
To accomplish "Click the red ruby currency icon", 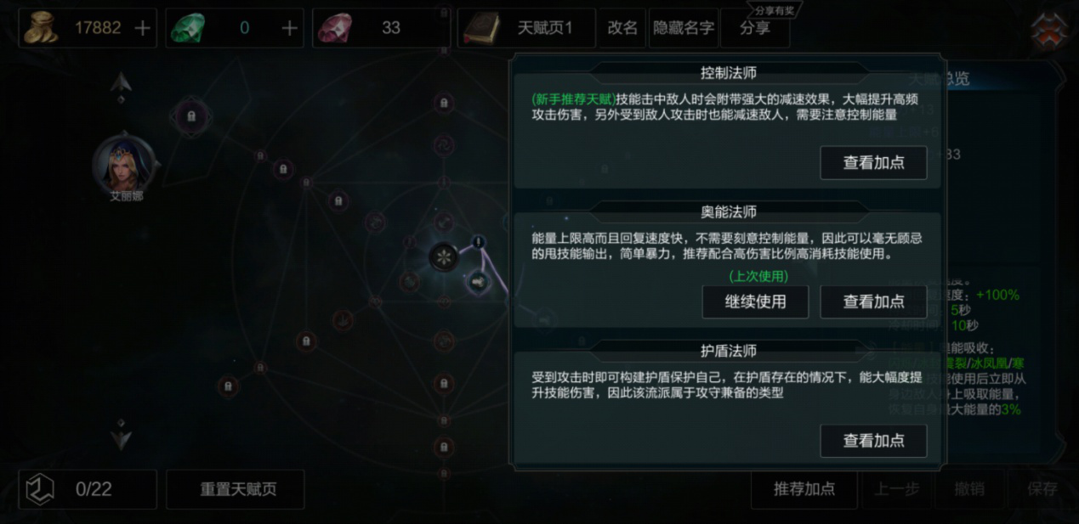I will (x=334, y=28).
